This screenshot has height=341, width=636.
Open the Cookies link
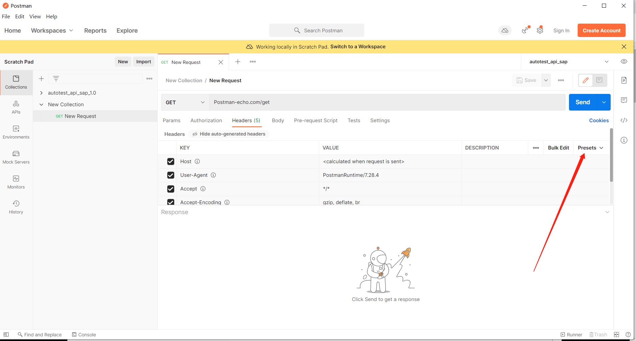[599, 121]
